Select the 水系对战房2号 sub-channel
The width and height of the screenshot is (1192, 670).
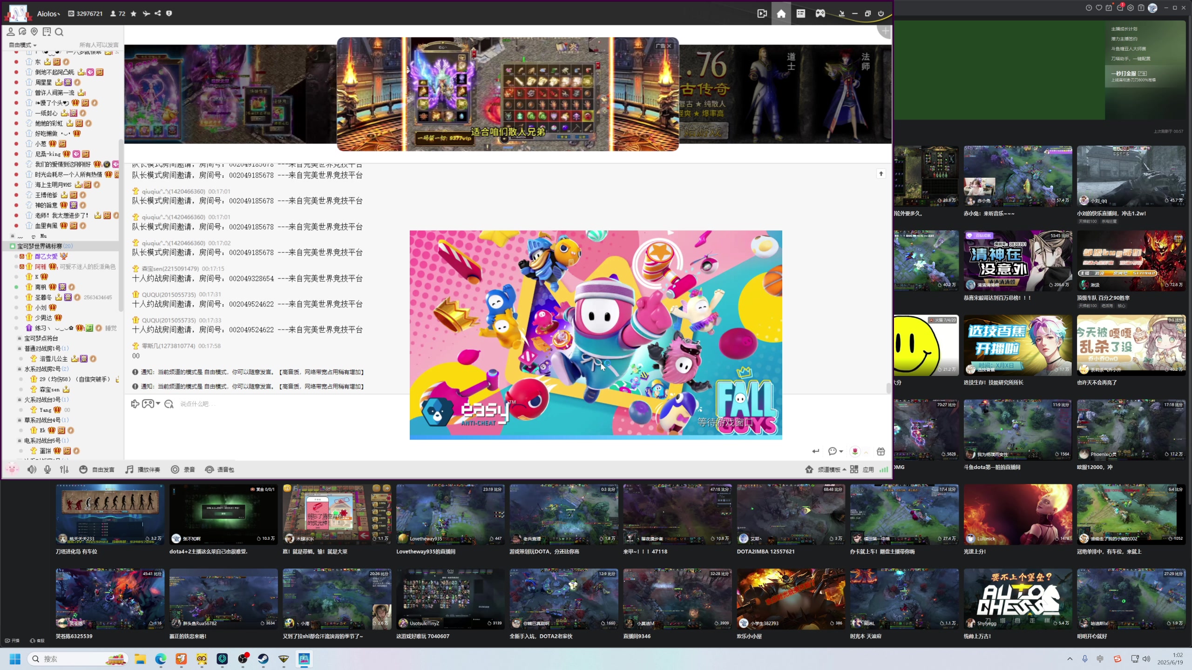[x=42, y=369]
